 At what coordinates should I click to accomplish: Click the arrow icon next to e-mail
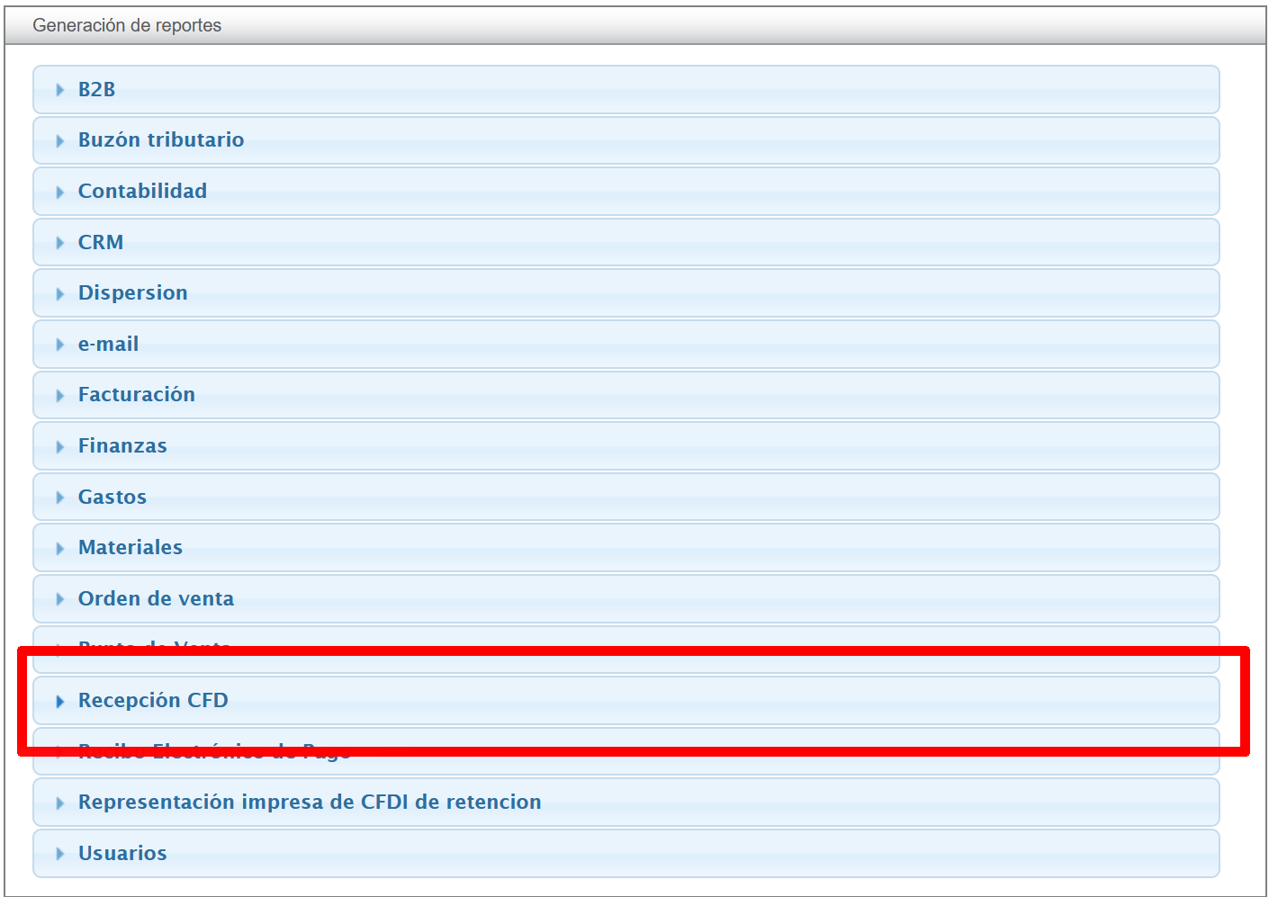pos(60,345)
